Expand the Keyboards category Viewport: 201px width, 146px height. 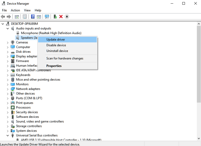tap(8, 75)
